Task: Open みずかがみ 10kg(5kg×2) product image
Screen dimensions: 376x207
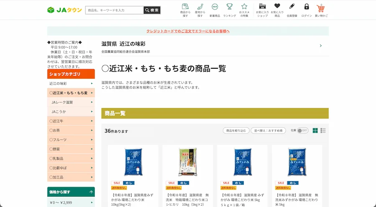Action: [x=133, y=162]
